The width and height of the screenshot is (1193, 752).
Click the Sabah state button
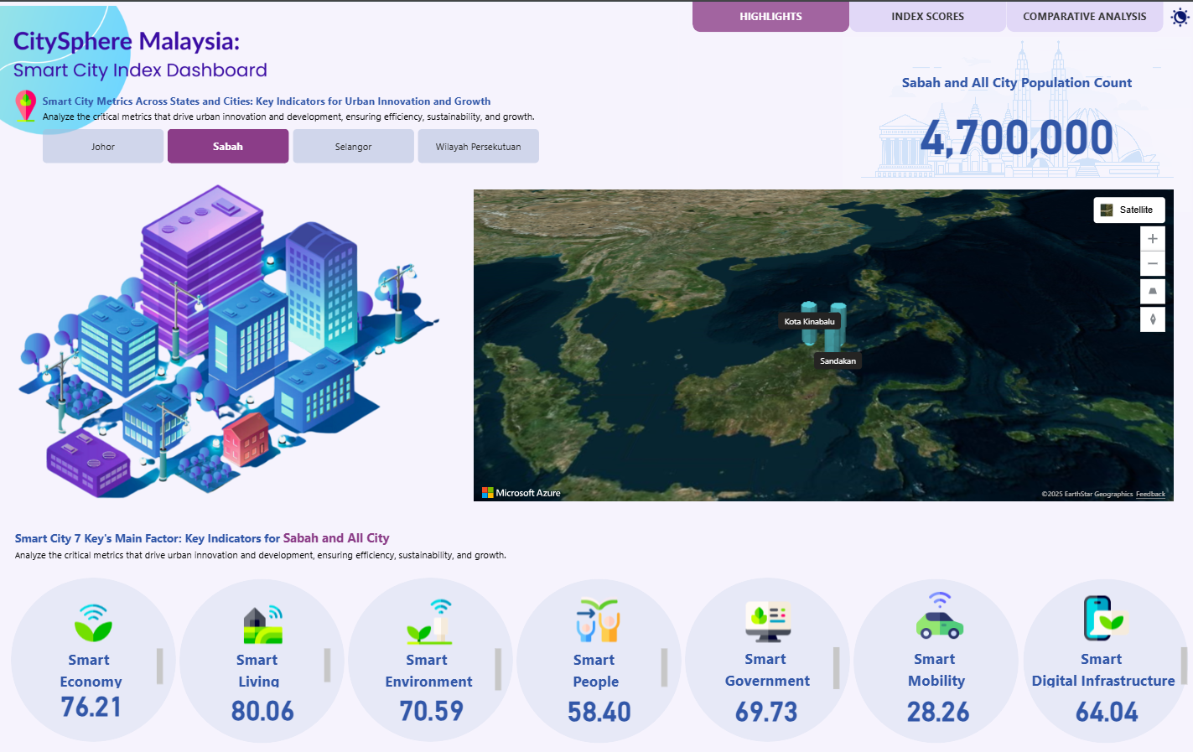(228, 147)
